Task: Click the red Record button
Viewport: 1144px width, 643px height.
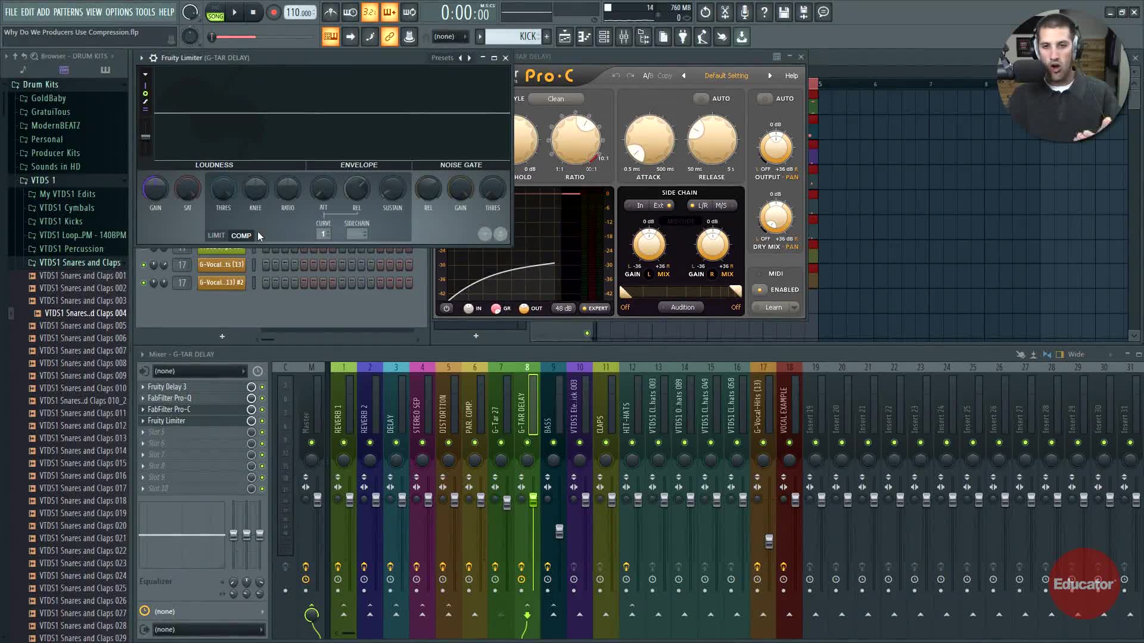Action: point(273,13)
